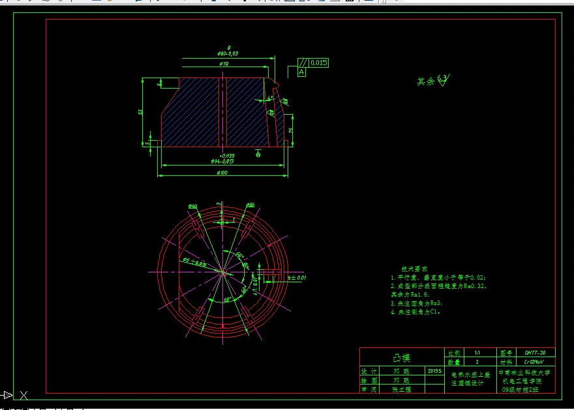574x410 pixels.
Task: Select the ø94 toleranced diameter dimension
Action: [222, 159]
